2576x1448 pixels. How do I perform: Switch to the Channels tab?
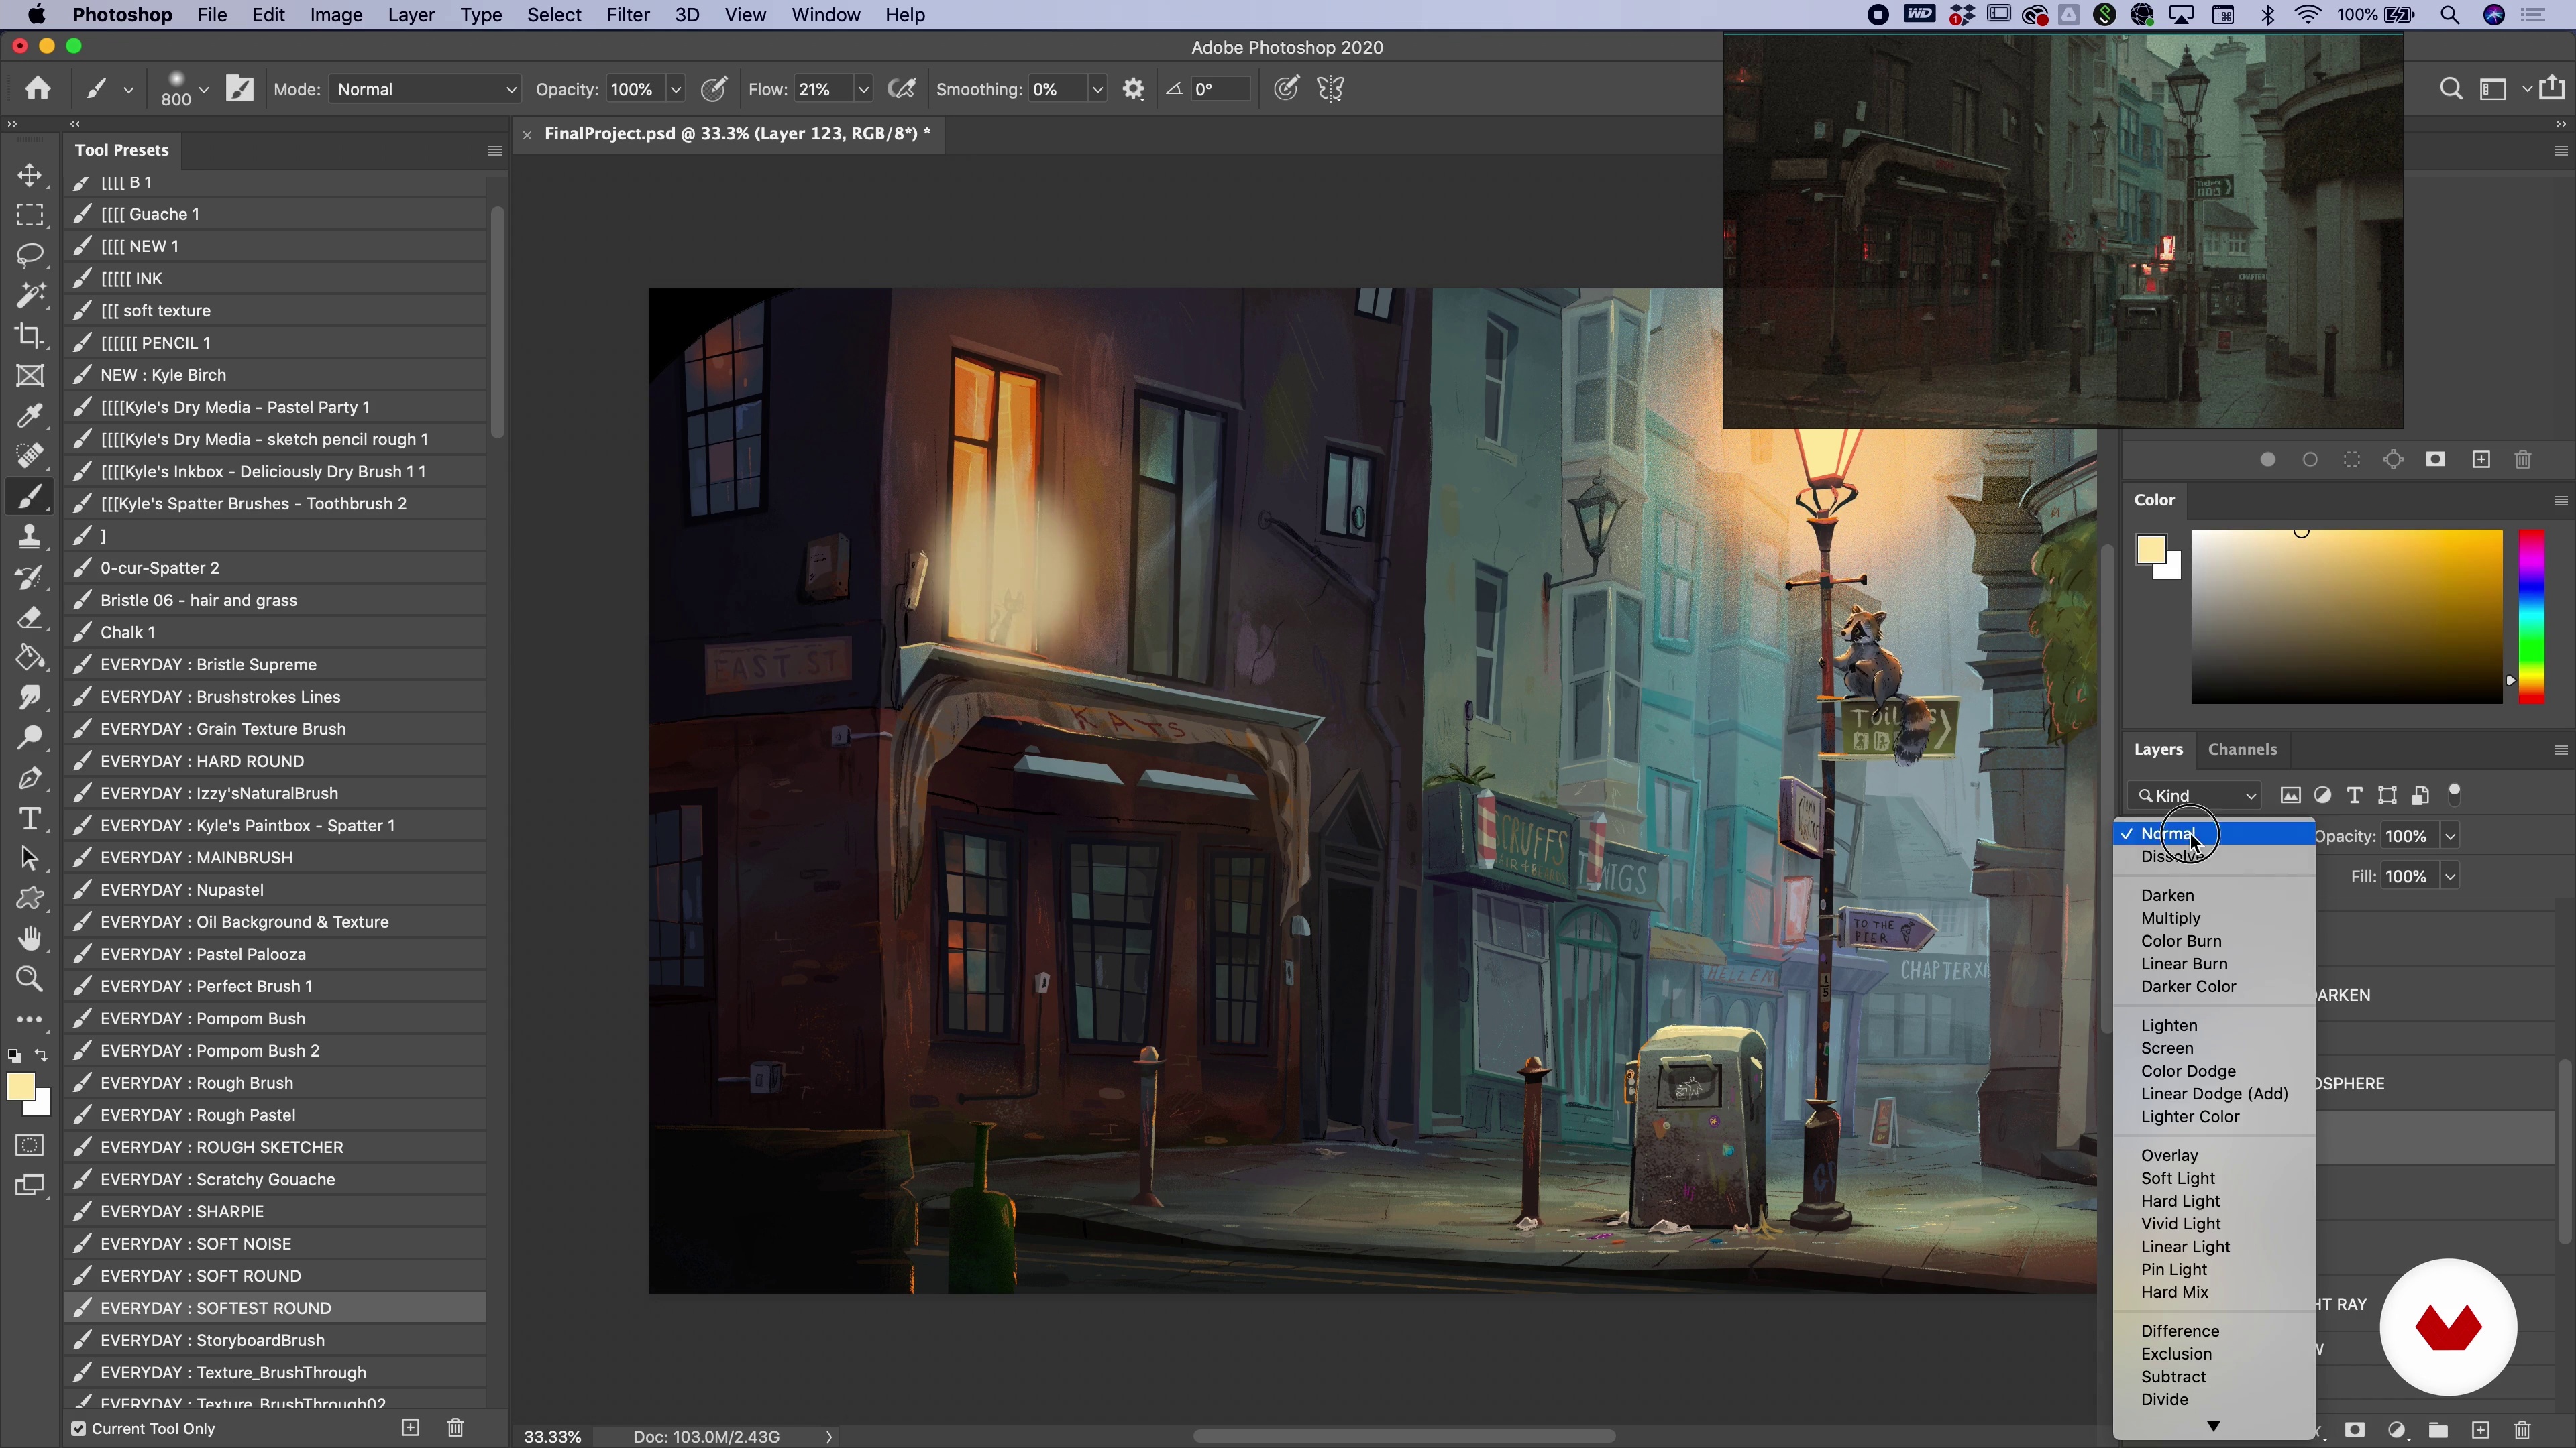2242,749
